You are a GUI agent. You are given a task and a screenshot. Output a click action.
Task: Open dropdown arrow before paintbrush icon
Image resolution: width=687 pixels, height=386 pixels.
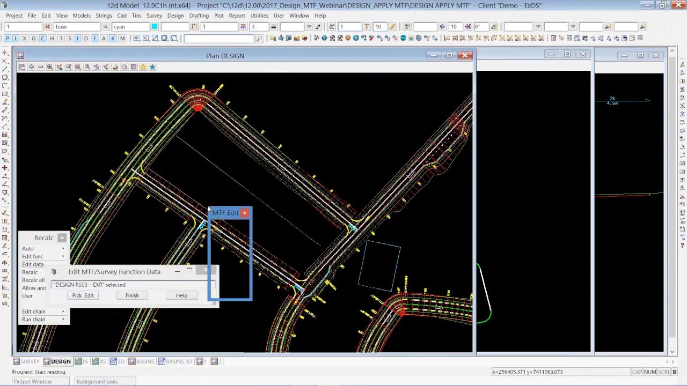pos(309,26)
